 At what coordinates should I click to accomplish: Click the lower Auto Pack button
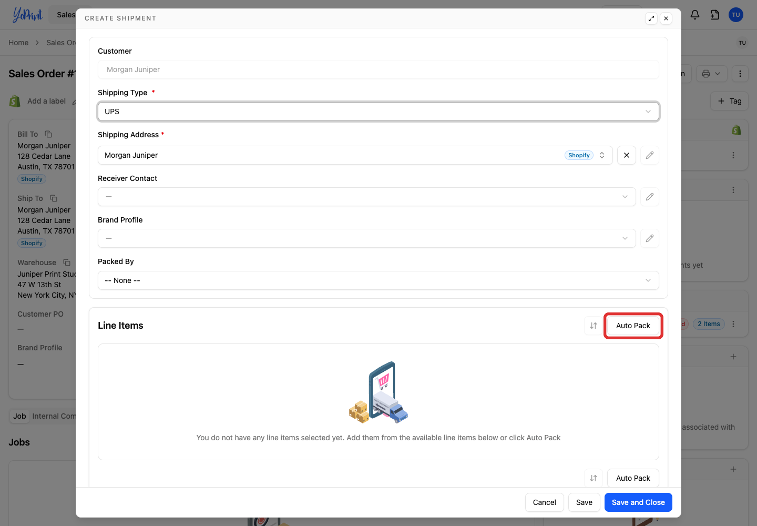633,478
